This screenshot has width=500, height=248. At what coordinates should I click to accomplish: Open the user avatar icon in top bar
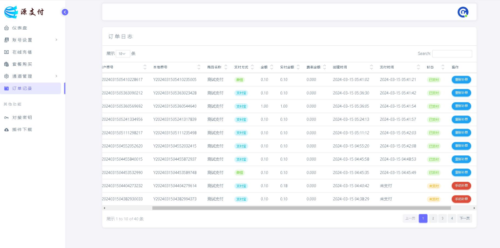pos(463,12)
